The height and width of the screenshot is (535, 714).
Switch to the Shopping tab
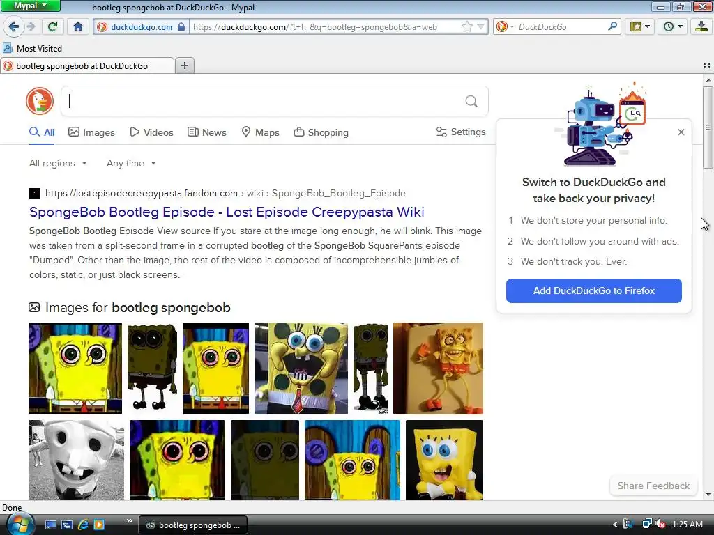coord(321,132)
